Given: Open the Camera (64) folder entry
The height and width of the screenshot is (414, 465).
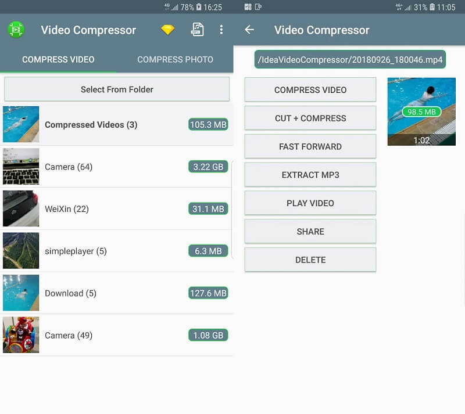Looking at the screenshot, I should click(x=116, y=167).
